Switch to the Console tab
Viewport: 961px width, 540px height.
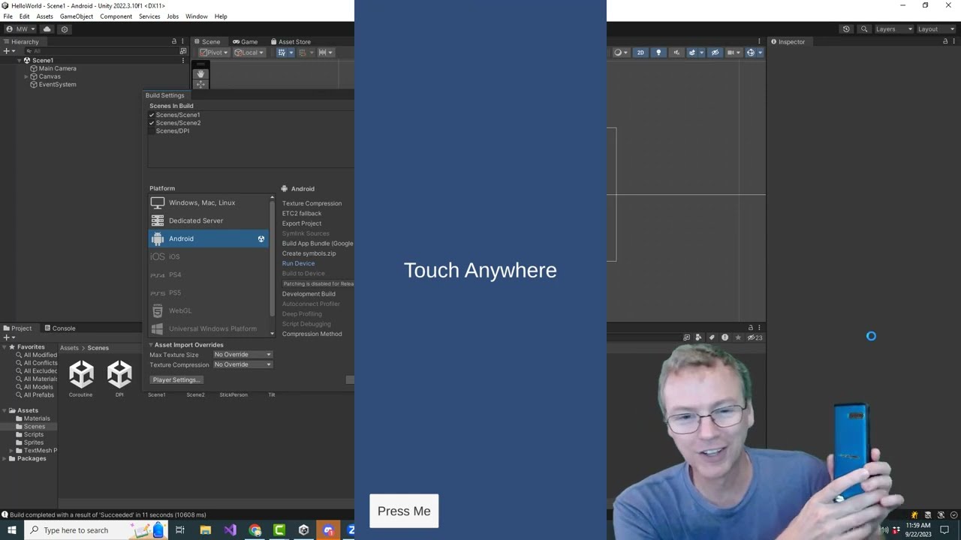point(59,328)
